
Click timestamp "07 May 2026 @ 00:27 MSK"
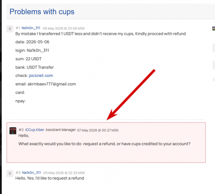[x=98, y=130]
